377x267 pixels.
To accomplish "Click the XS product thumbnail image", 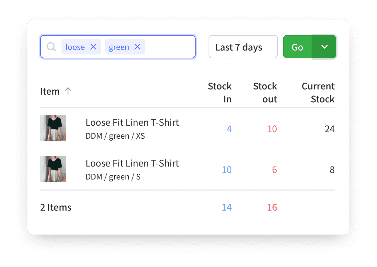I will point(53,128).
